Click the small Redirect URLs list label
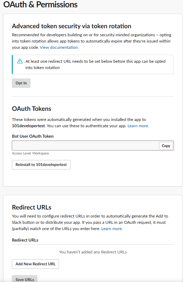Image resolution: width=183 pixels, height=282 pixels. pos(25,240)
